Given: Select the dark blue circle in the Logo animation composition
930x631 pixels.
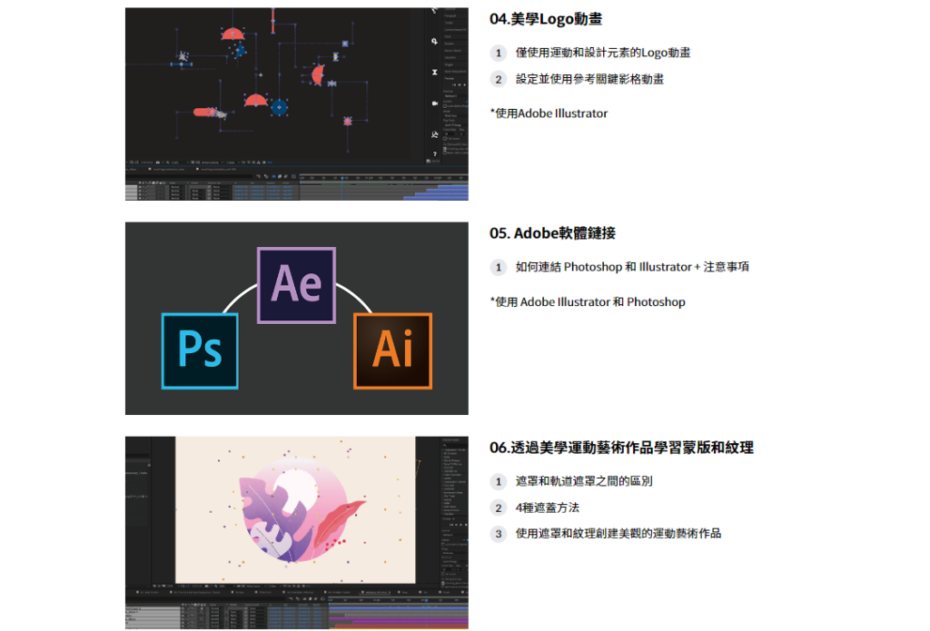Looking at the screenshot, I should coord(280,107).
